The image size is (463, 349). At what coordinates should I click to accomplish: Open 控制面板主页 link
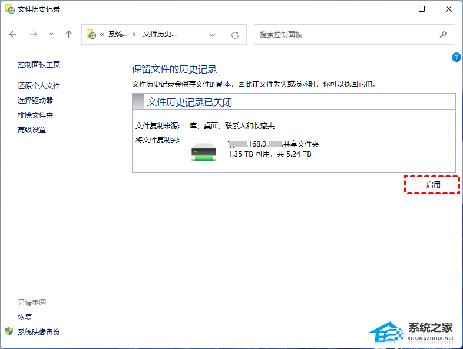pos(39,65)
